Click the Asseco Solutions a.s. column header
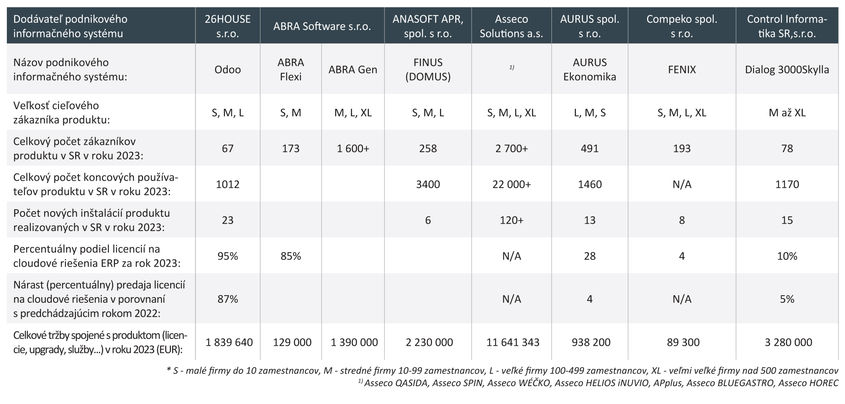Image resolution: width=845 pixels, height=404 pixels. coord(511,26)
